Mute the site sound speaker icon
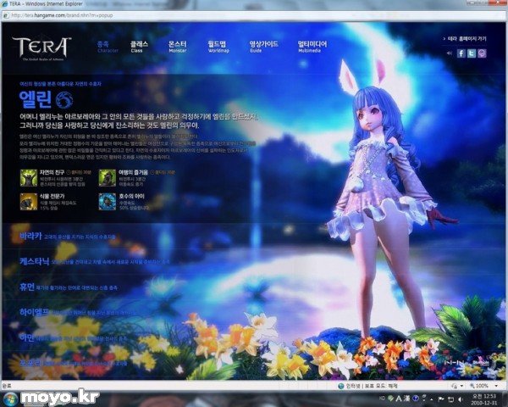Image resolution: width=508 pixels, height=407 pixels. click(x=450, y=53)
